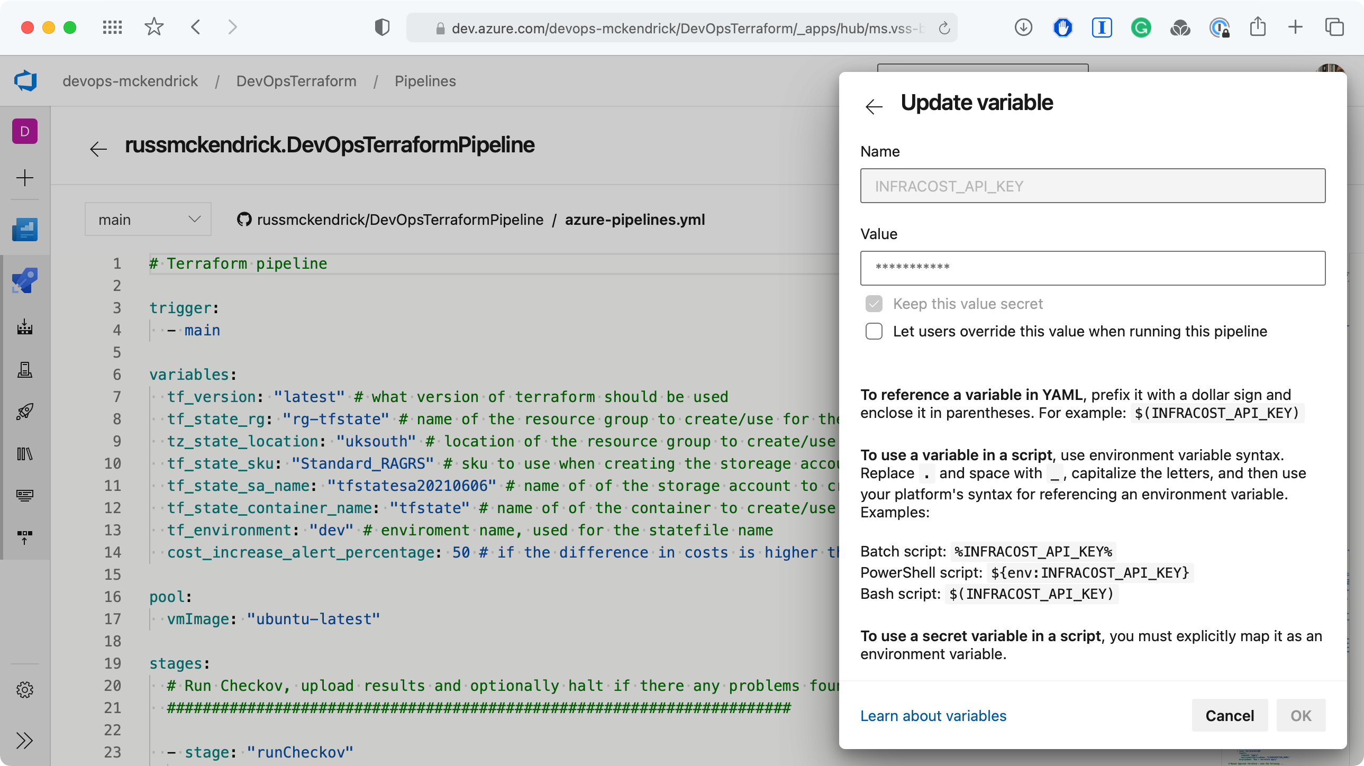
Task: Click 'tf_version' variable line in editor
Action: point(448,397)
